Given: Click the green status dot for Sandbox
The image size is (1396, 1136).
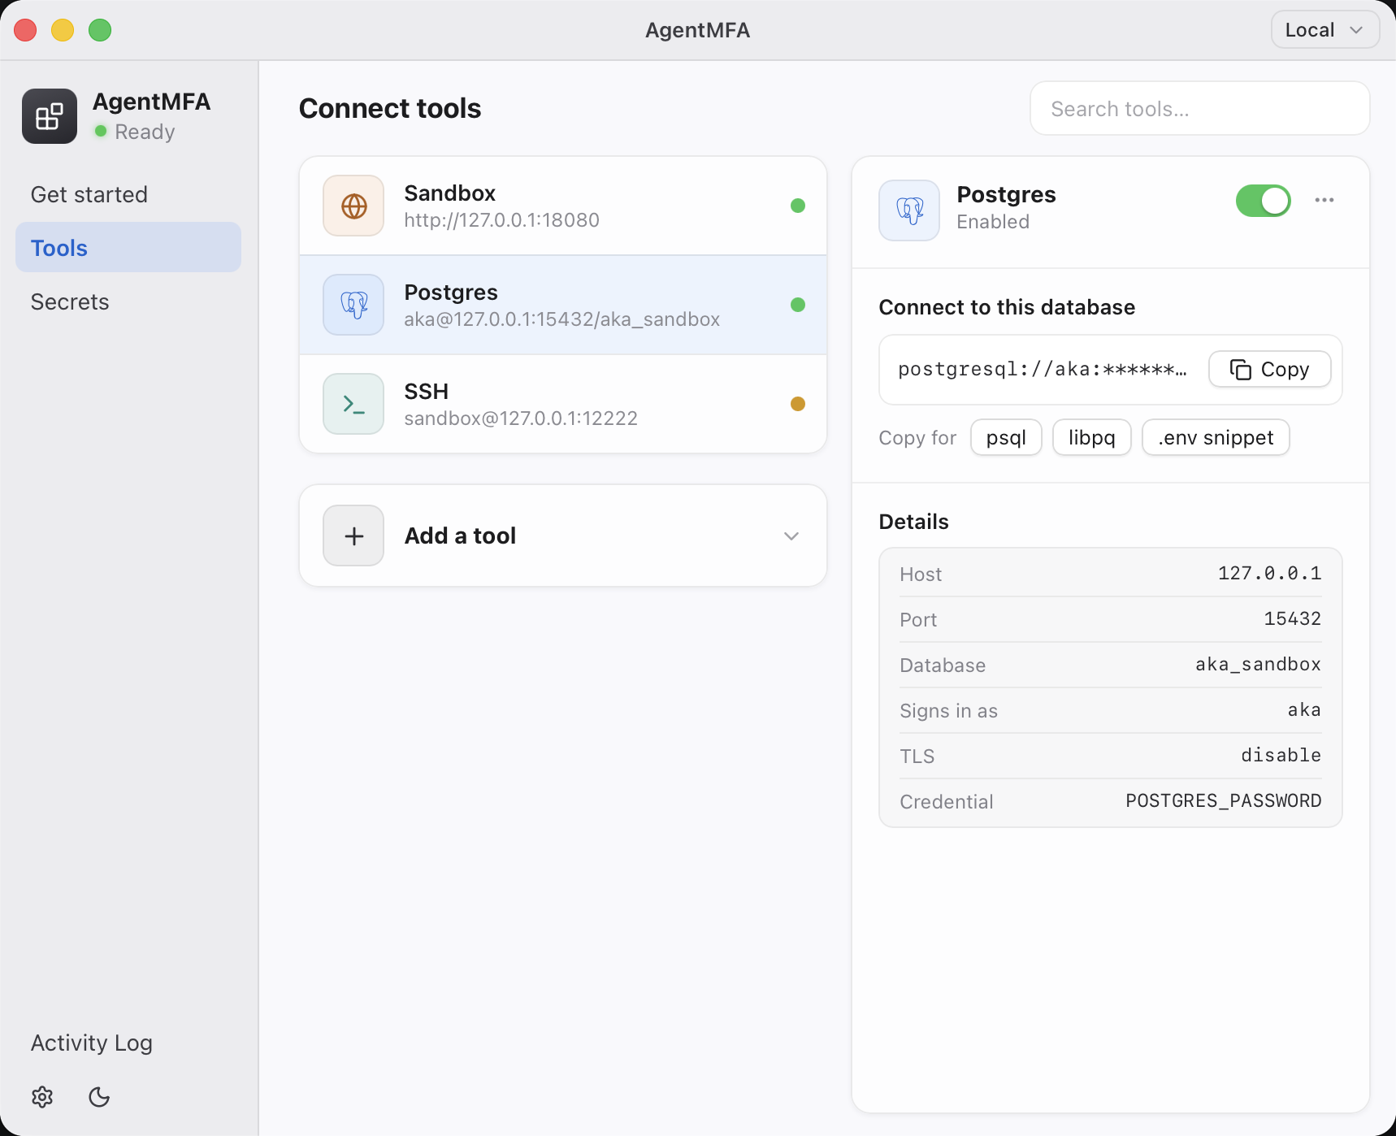Looking at the screenshot, I should [798, 206].
